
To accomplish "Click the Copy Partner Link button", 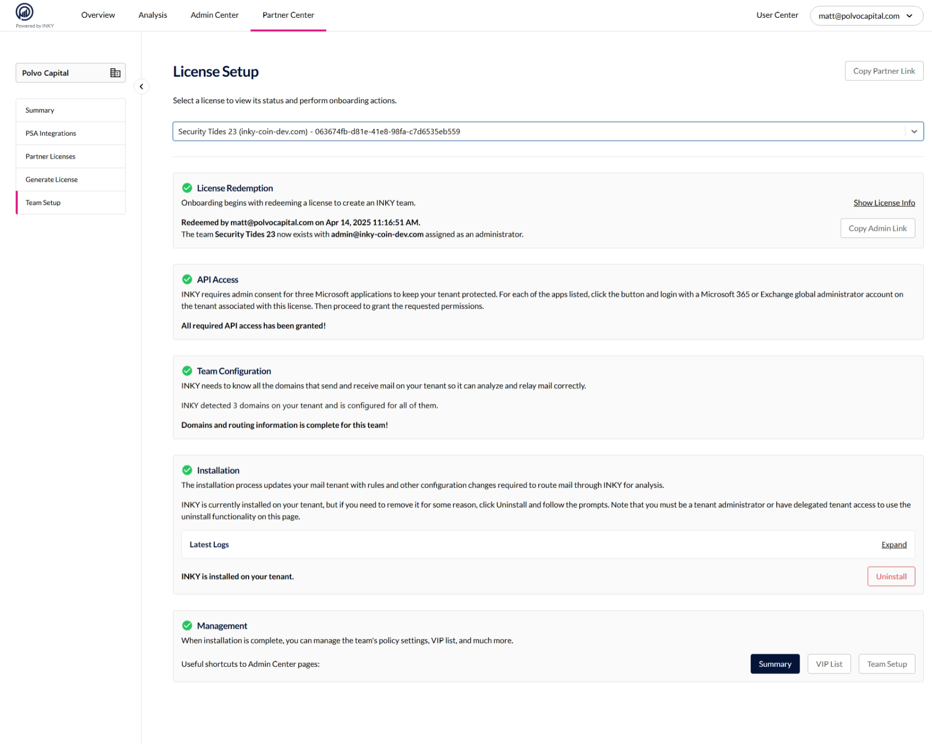I will (x=884, y=71).
